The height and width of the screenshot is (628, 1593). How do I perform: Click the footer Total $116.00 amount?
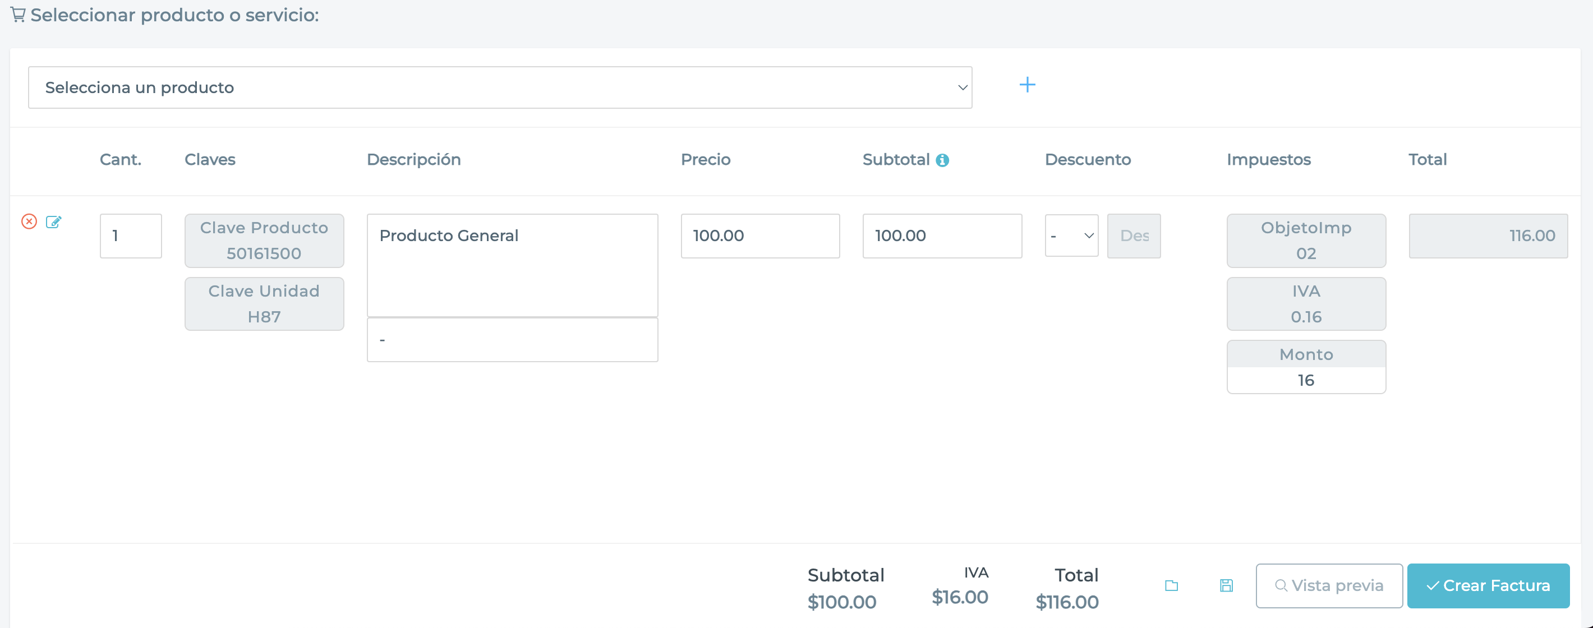tap(1067, 602)
